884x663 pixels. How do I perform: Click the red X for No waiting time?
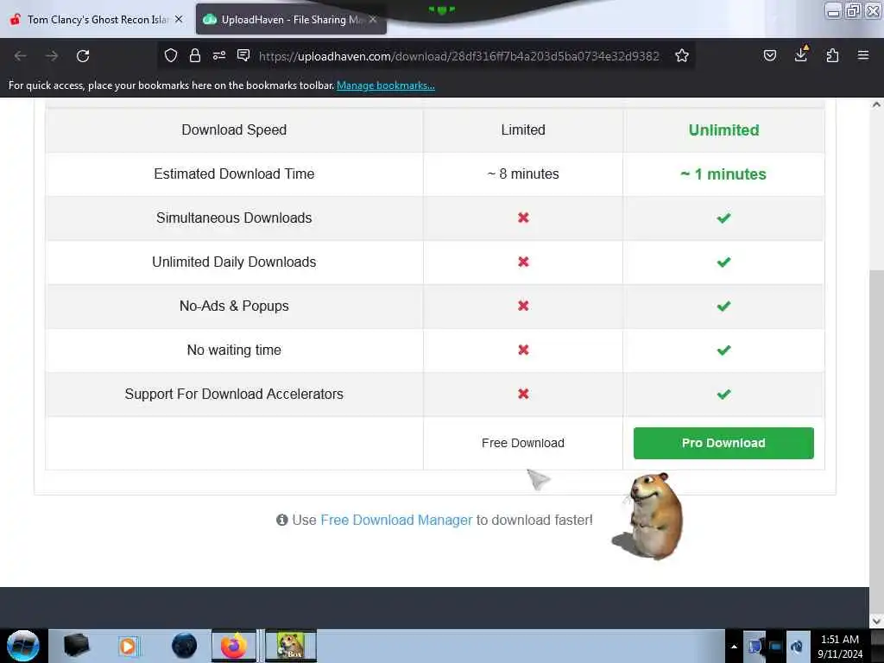tap(523, 350)
